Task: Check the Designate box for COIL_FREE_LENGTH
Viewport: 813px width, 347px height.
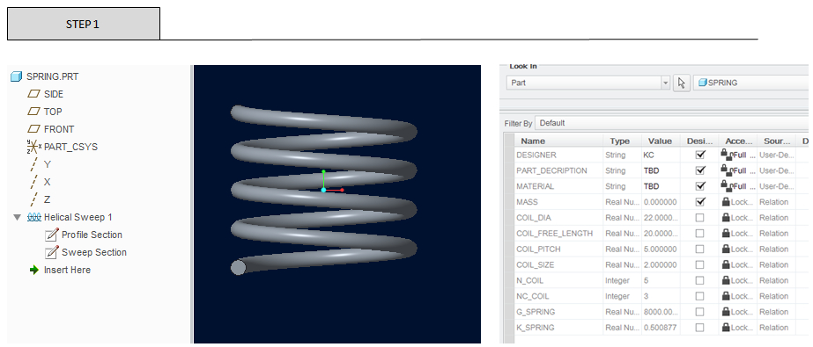Action: [x=700, y=233]
